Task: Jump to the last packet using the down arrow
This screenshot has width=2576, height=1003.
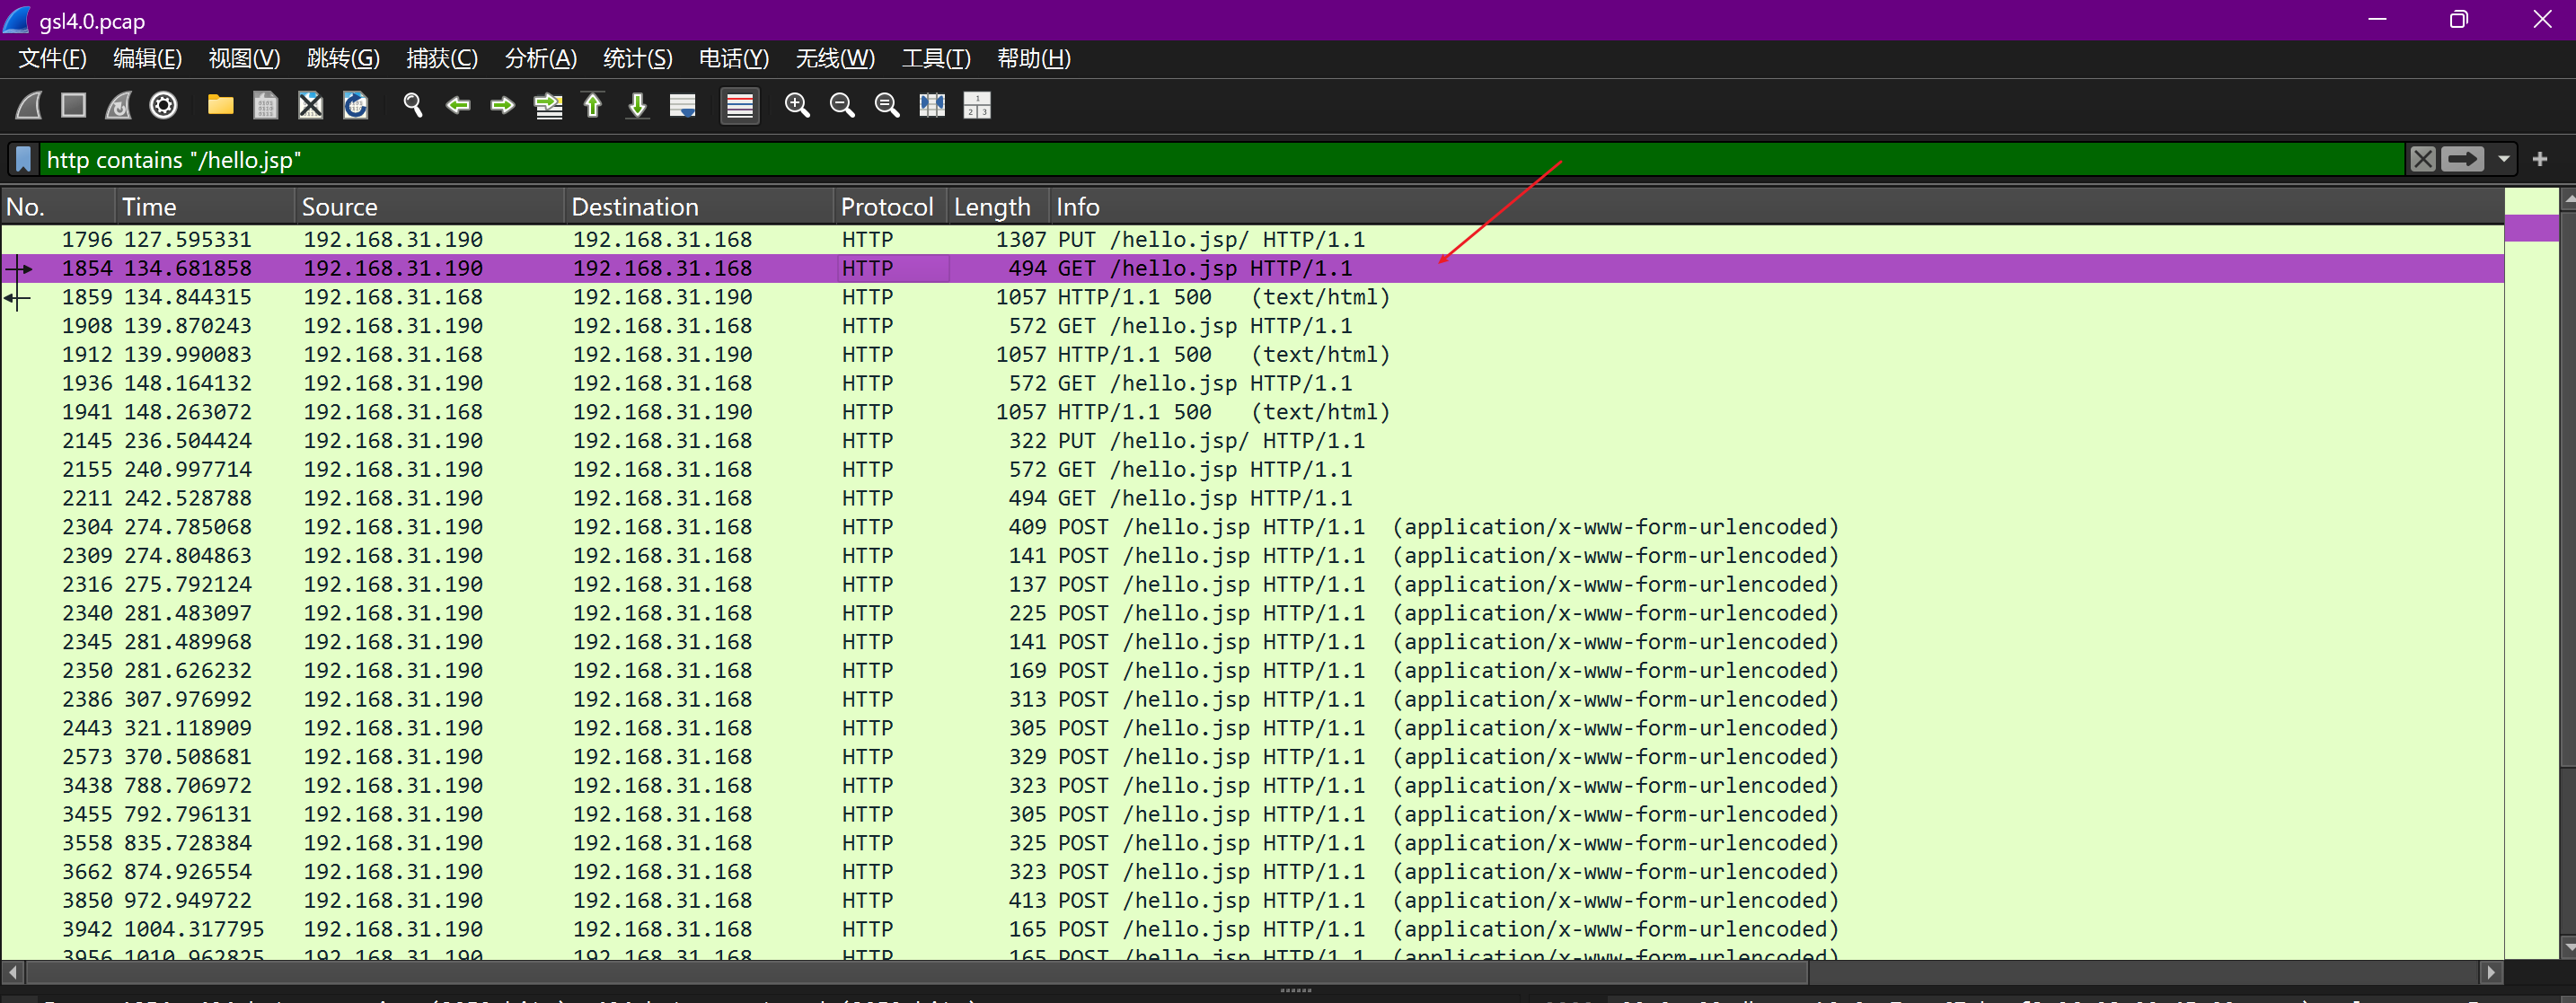Action: pyautogui.click(x=637, y=105)
